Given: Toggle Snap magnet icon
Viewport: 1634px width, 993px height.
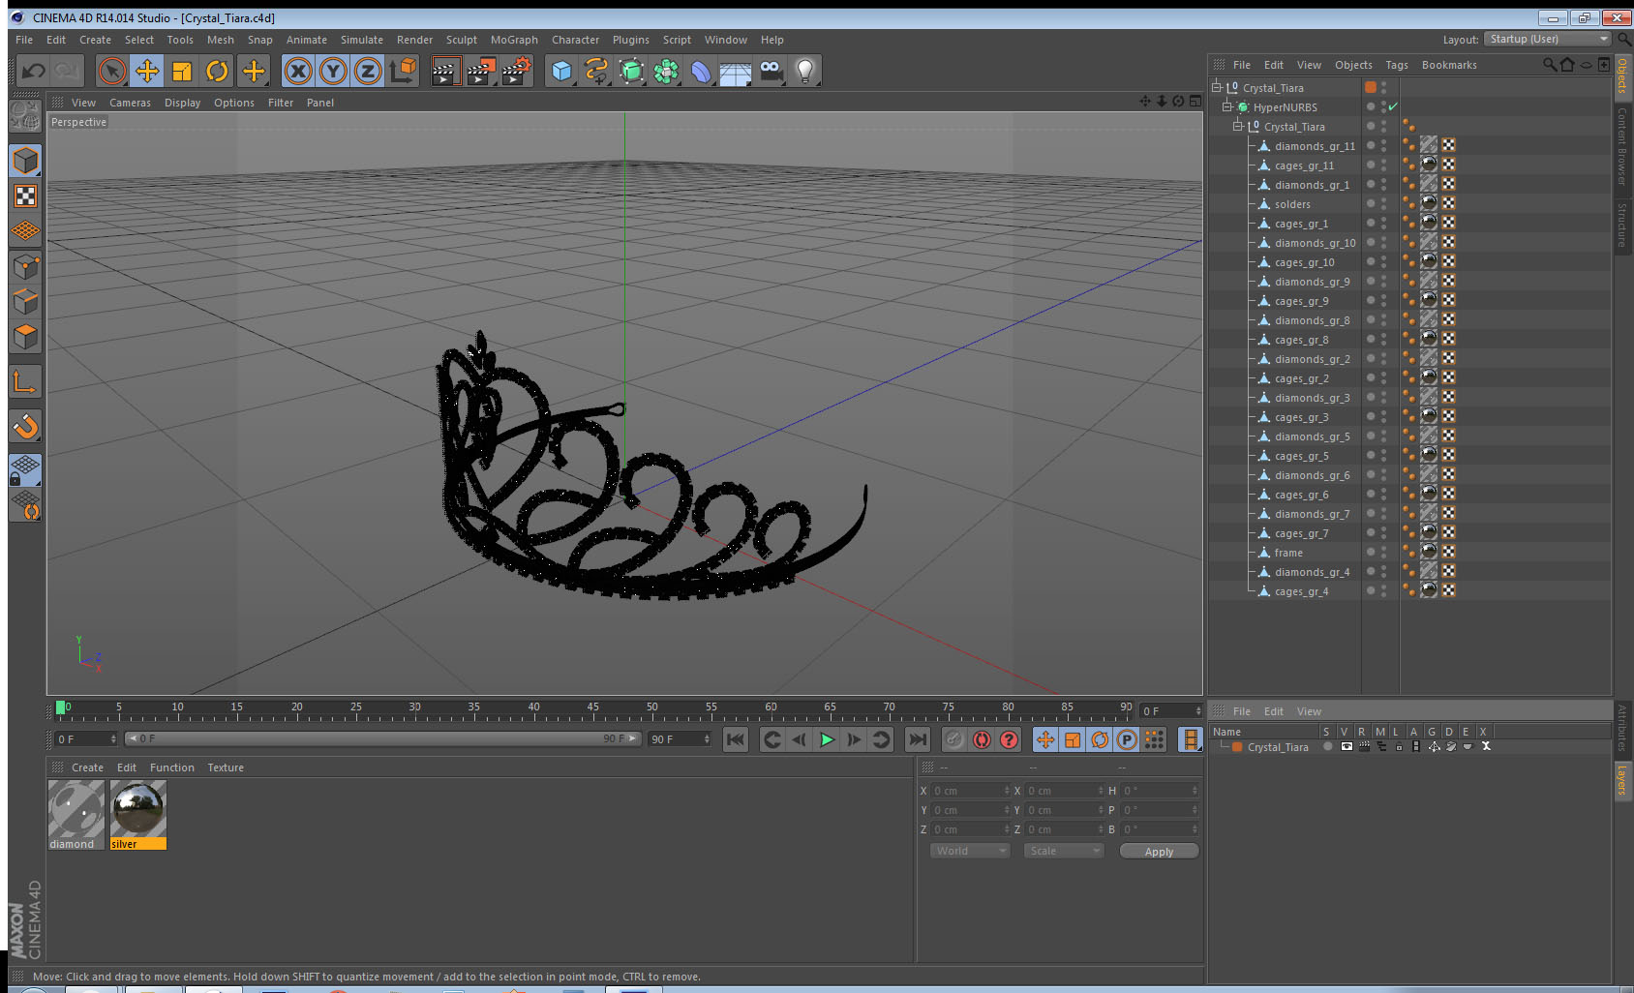Looking at the screenshot, I should tap(25, 426).
